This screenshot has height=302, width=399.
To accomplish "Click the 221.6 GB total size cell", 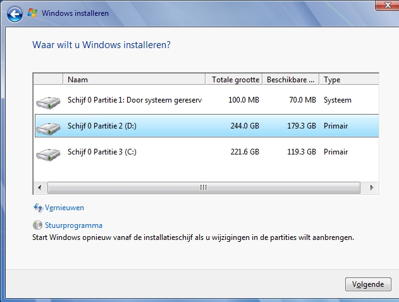I will point(245,152).
